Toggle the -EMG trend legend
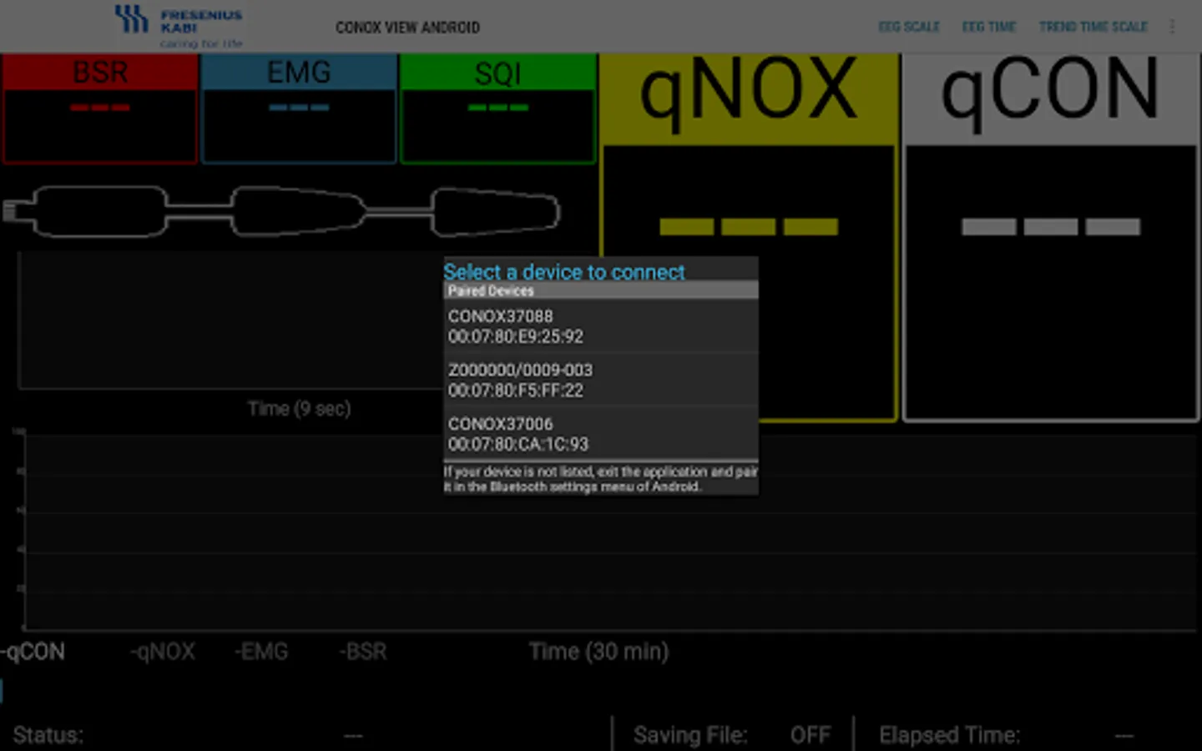 click(262, 652)
